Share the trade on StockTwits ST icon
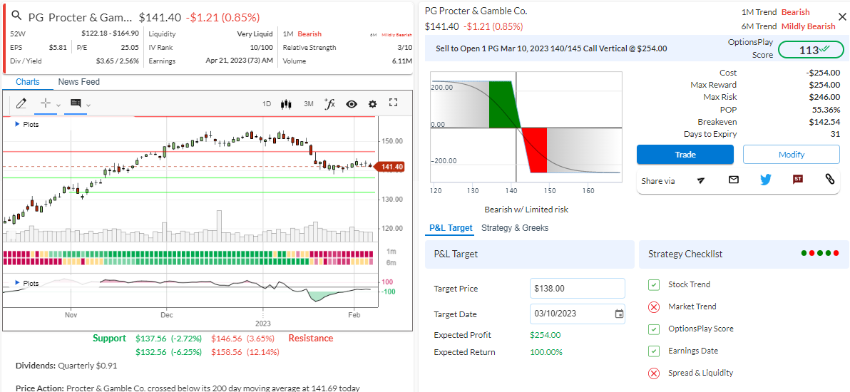The image size is (850, 392). pyautogui.click(x=797, y=179)
